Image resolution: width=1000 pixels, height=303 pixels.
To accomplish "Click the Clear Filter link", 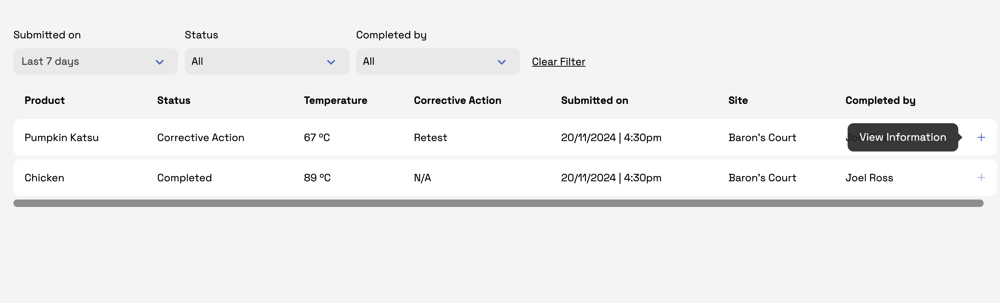I will coord(558,62).
